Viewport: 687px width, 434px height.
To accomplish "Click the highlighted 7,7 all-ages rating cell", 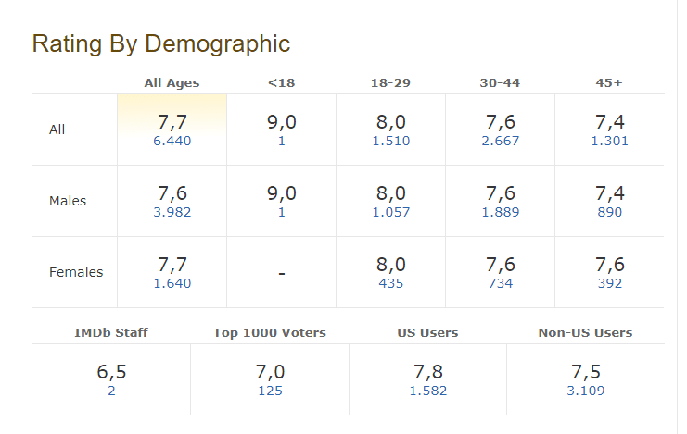I will (172, 130).
